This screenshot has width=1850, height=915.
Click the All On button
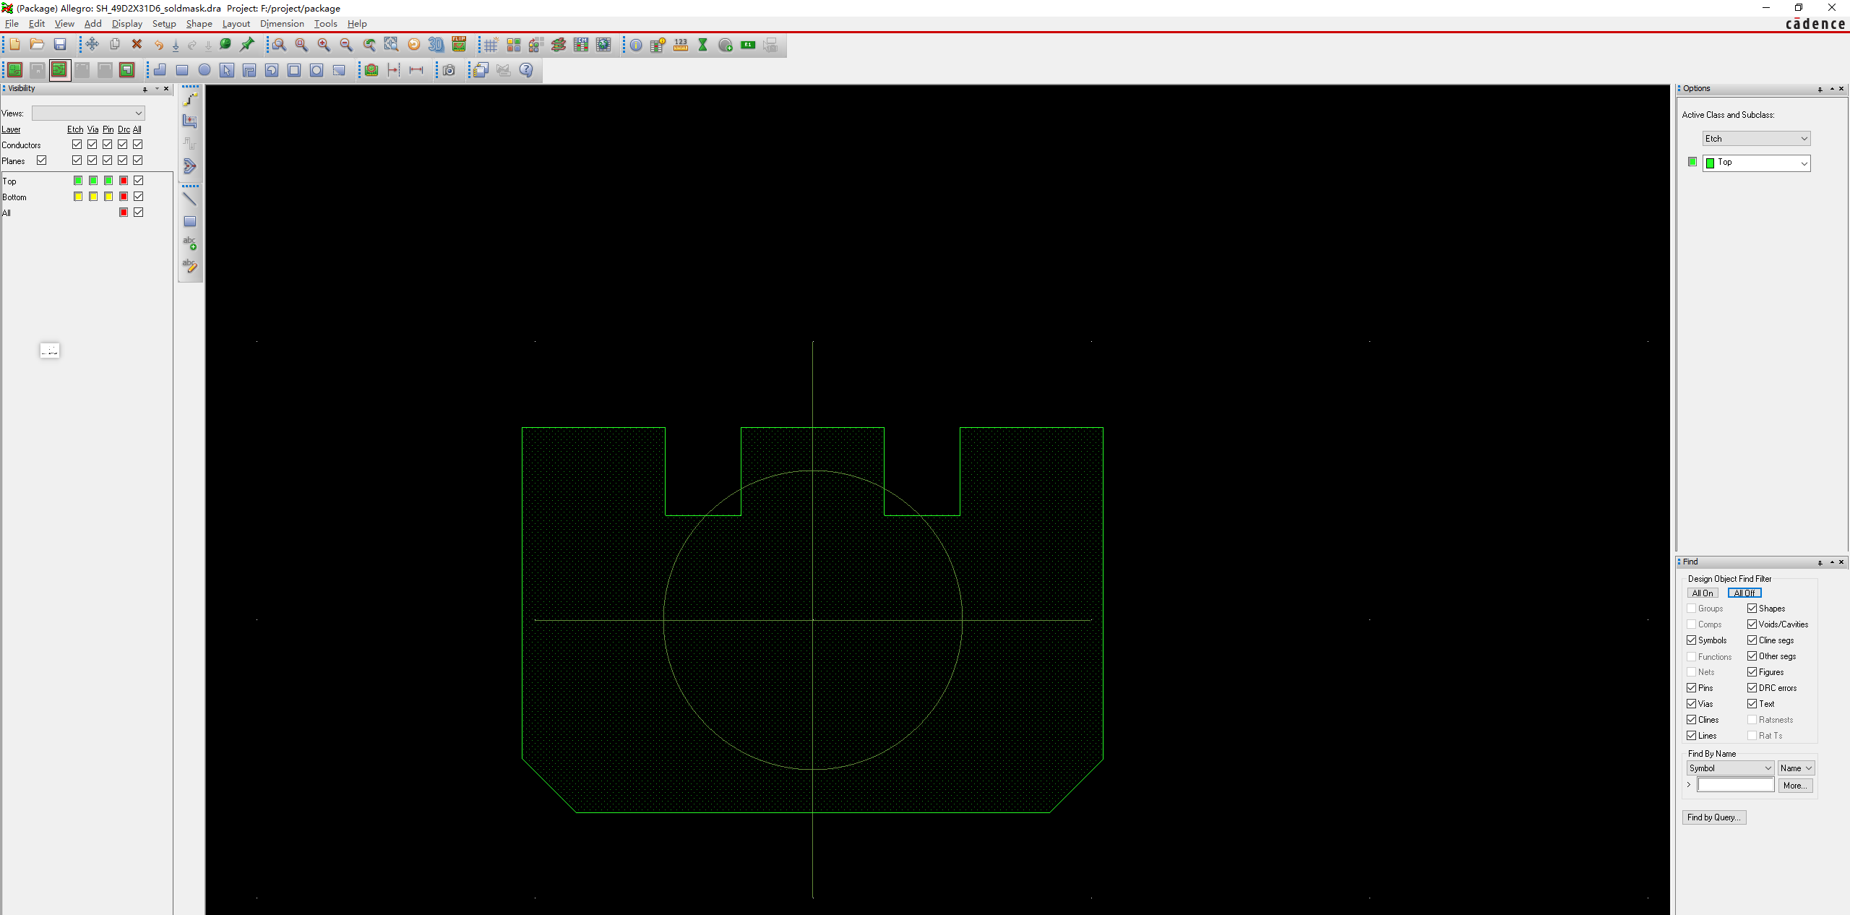click(x=1703, y=593)
